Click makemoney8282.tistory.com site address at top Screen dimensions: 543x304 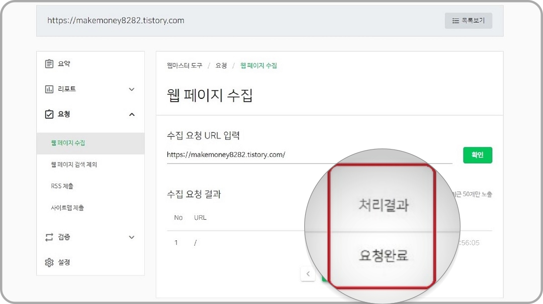(x=115, y=21)
